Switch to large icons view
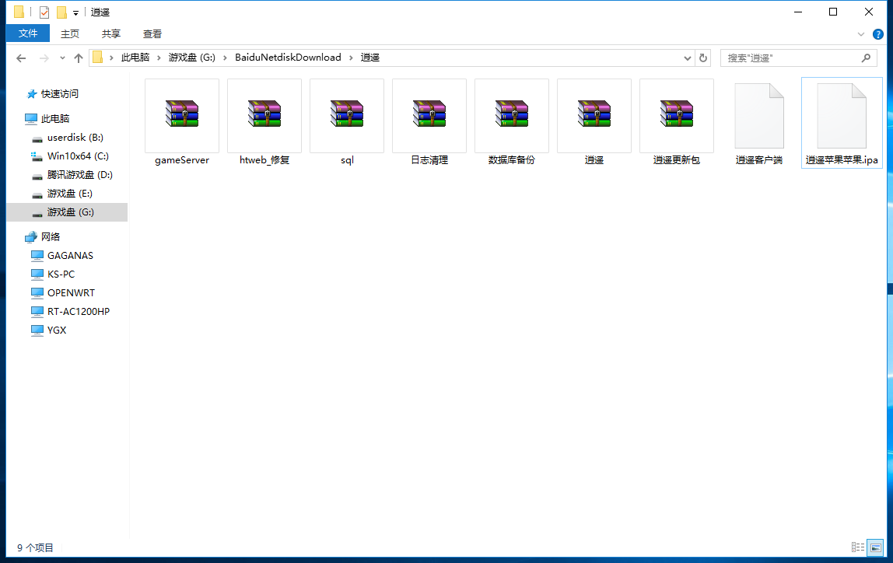The height and width of the screenshot is (563, 893). [876, 547]
